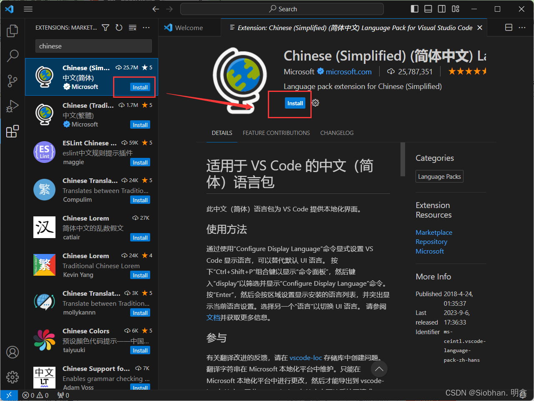534x401 pixels.
Task: Open the hamburger application menu
Action: pyautogui.click(x=28, y=9)
